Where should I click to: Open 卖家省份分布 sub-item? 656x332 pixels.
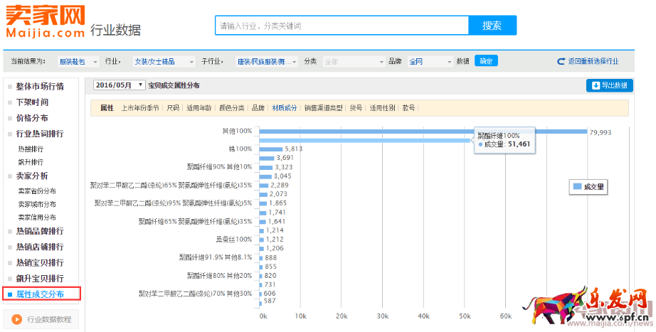pos(37,191)
